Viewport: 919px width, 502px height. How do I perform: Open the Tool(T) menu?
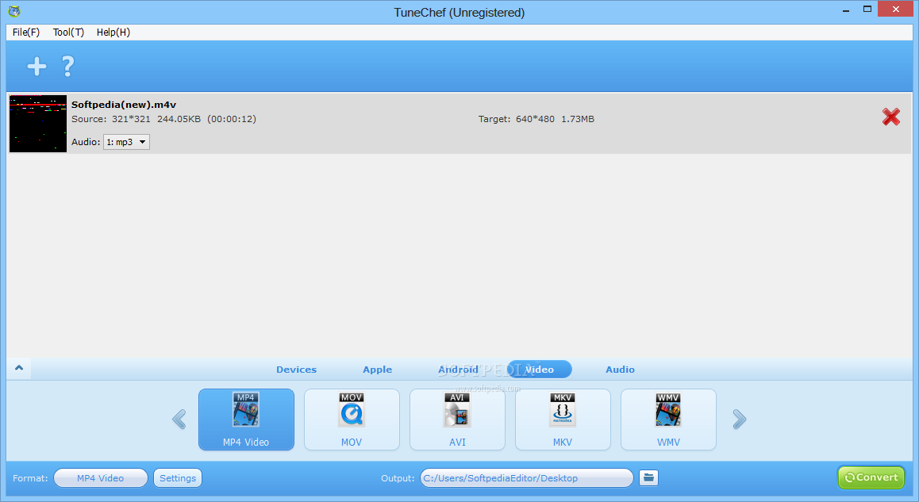pos(68,33)
